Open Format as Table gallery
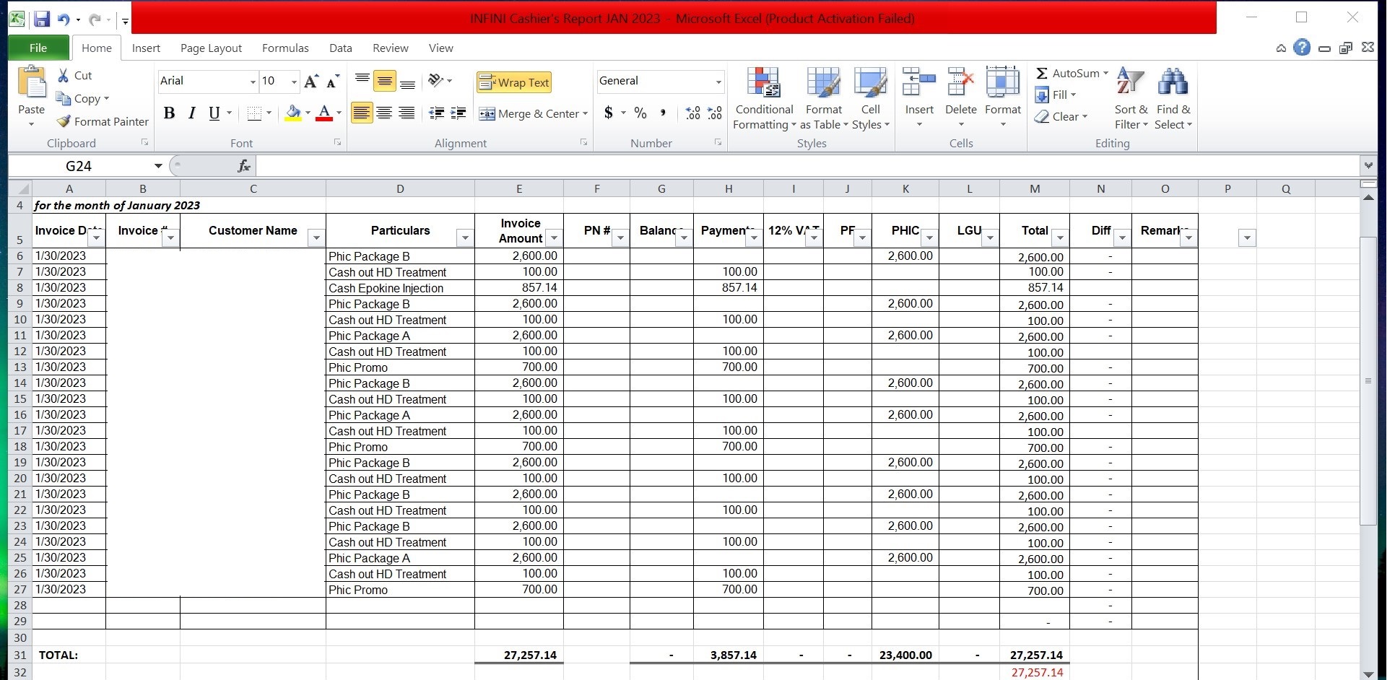The image size is (1395, 680). tap(824, 98)
